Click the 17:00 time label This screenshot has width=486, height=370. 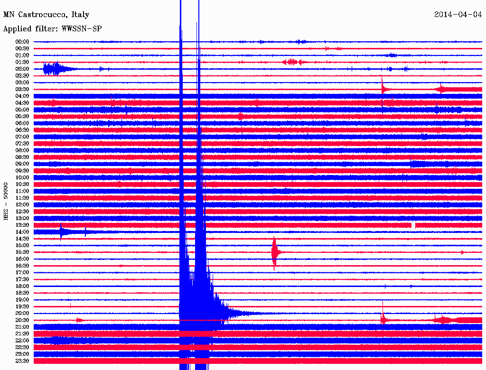coord(22,272)
